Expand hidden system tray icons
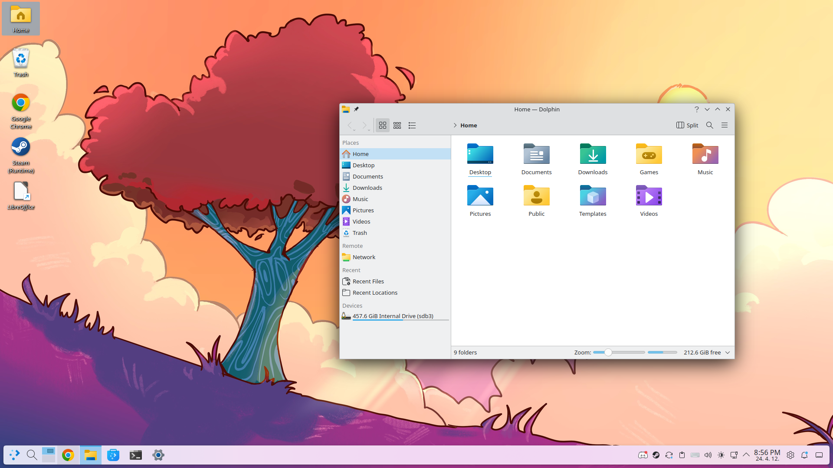Viewport: 833px width, 468px height. coord(747,455)
